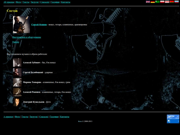The width and height of the screenshot is (180, 135).
Task: Click the name 'Алексей Зубович'
Action: click(32, 63)
